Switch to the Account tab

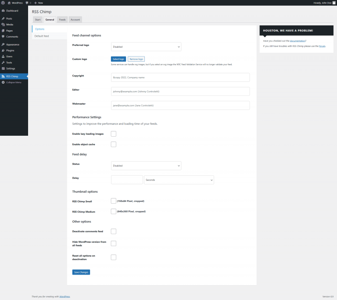[x=75, y=20]
